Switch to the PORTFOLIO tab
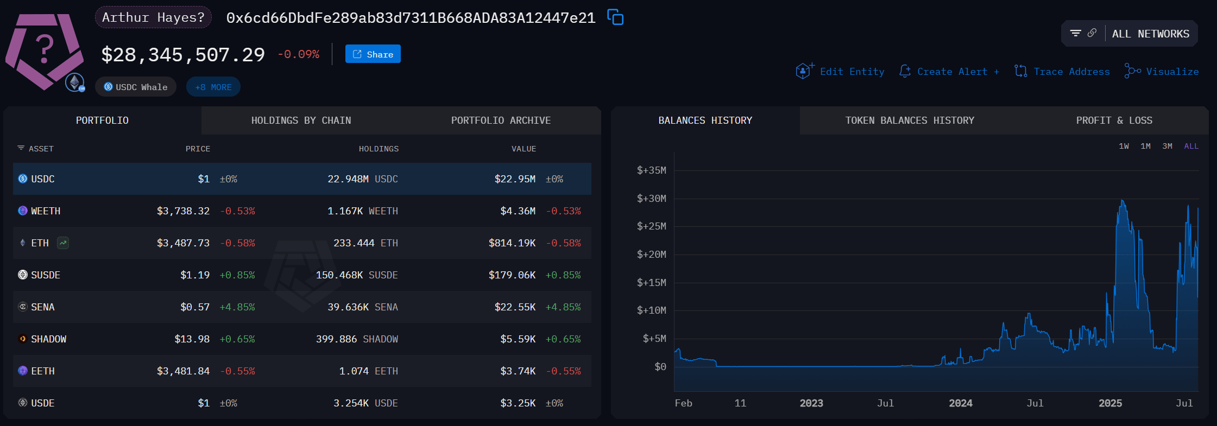1217x426 pixels. [x=102, y=120]
